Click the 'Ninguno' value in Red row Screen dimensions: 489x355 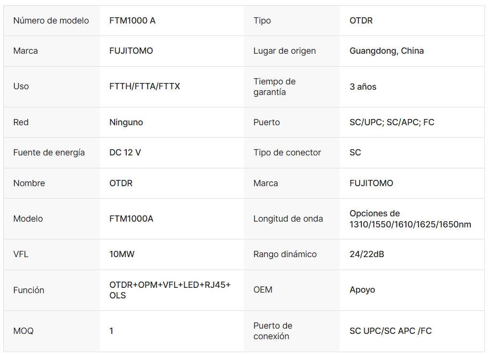click(x=126, y=122)
